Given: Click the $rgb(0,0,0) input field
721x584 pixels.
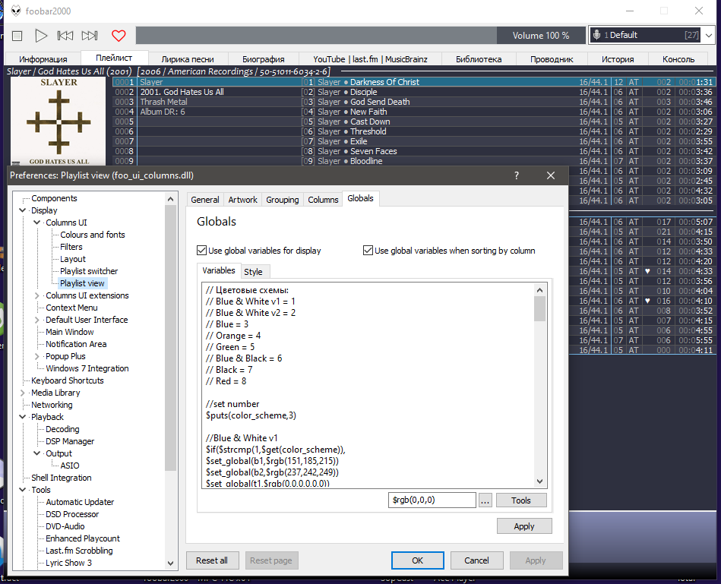Looking at the screenshot, I should coord(432,500).
